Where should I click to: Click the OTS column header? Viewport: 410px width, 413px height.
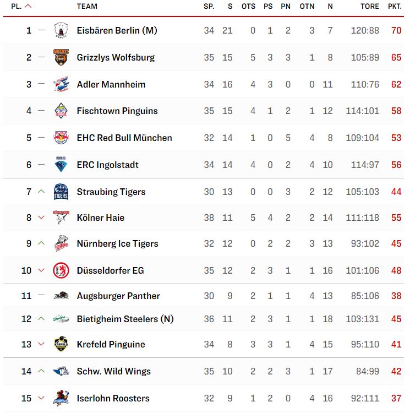click(x=248, y=6)
